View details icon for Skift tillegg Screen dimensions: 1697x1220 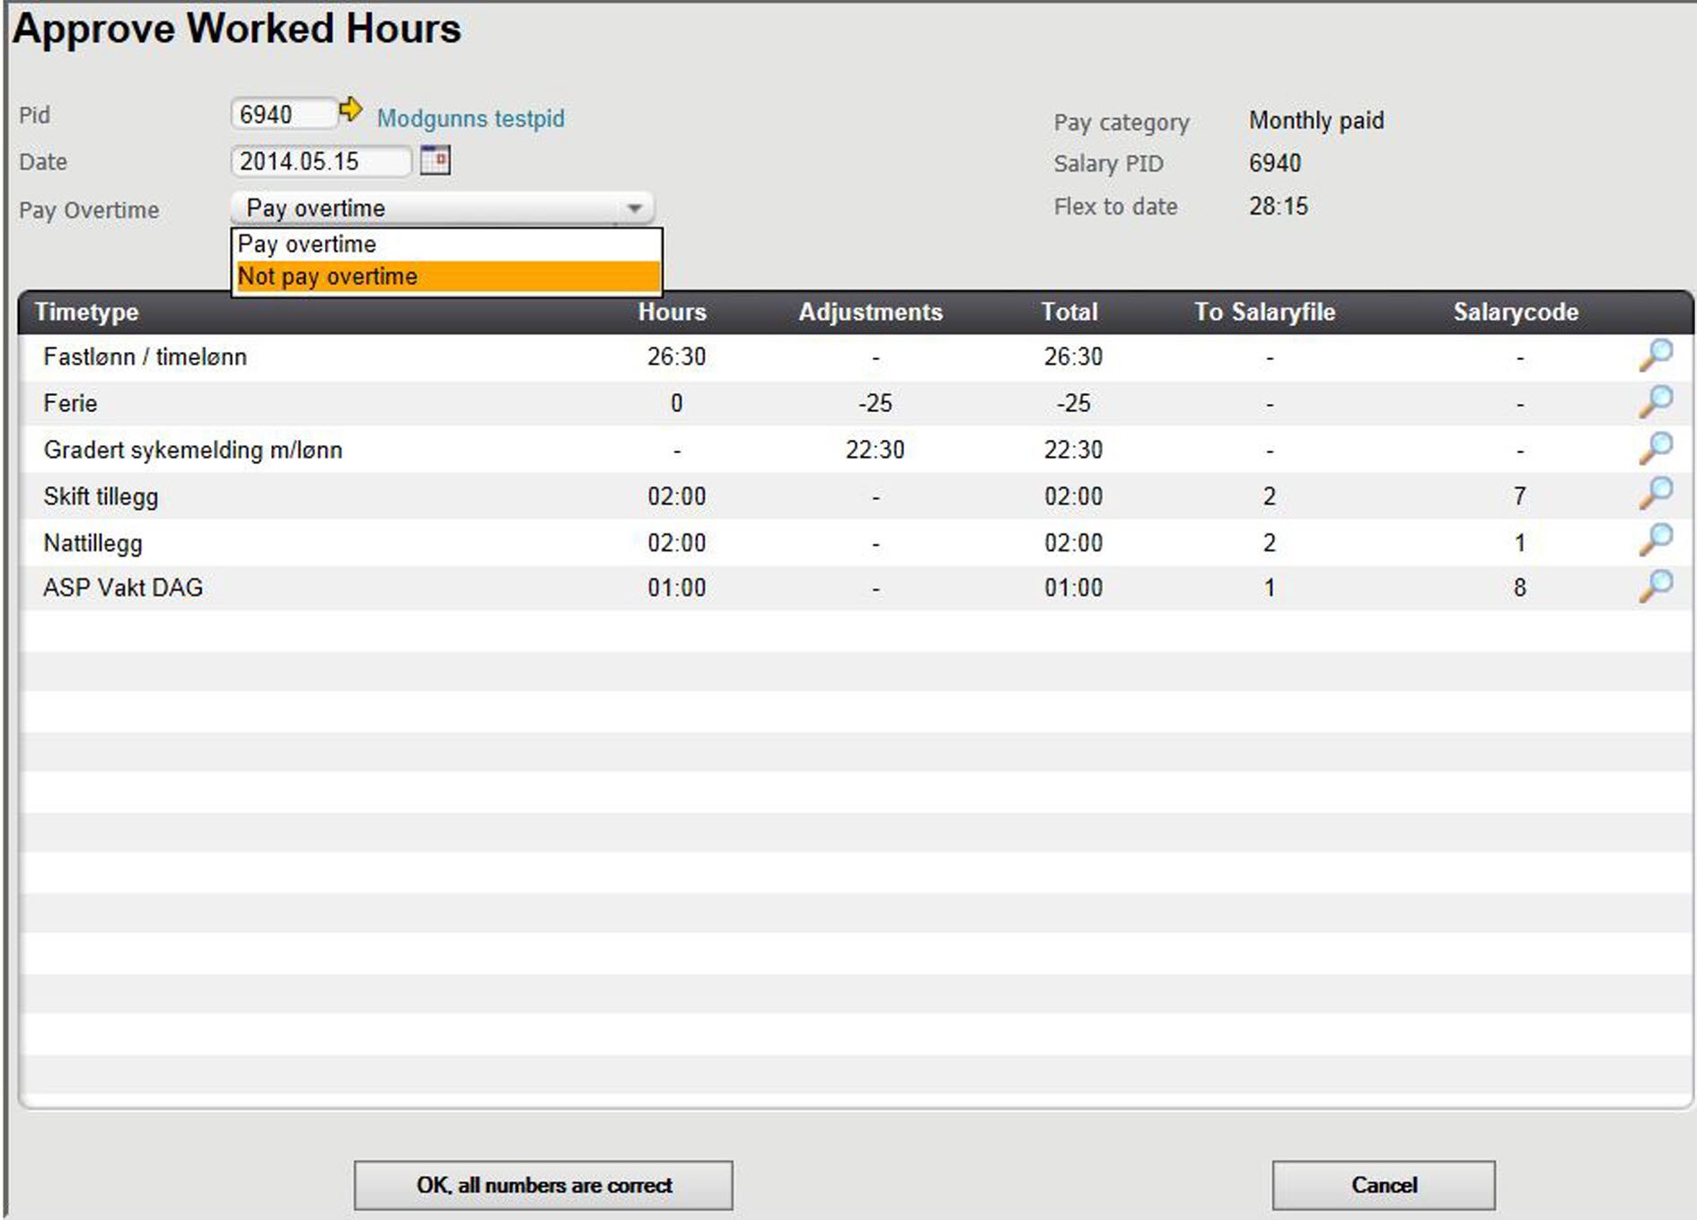pyautogui.click(x=1655, y=495)
